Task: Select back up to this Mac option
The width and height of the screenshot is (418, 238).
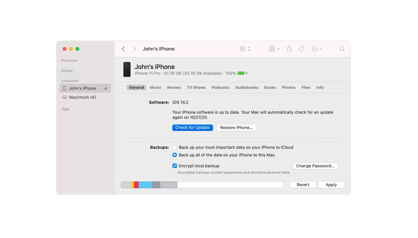Action: coord(175,155)
